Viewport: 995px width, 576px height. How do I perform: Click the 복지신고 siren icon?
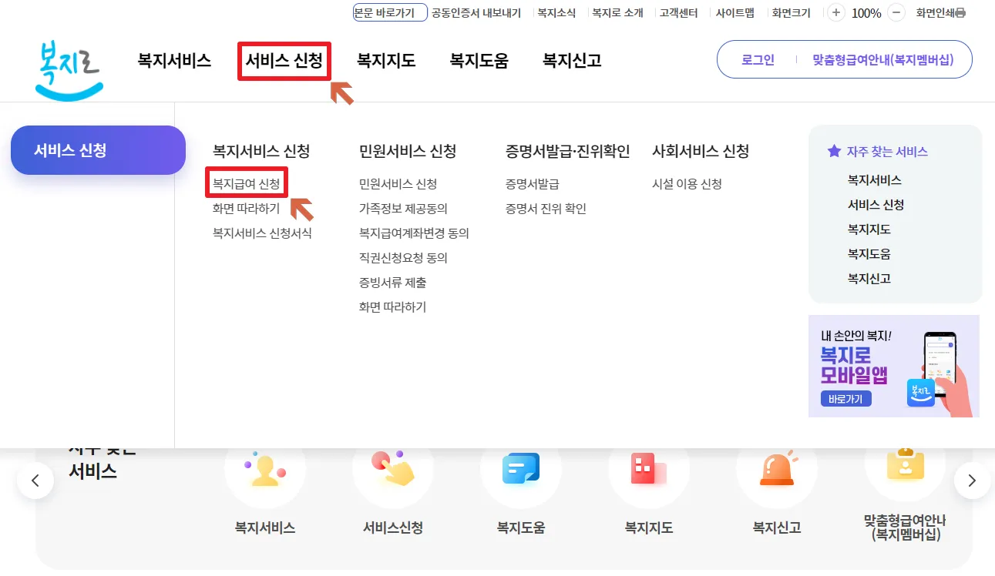(776, 470)
